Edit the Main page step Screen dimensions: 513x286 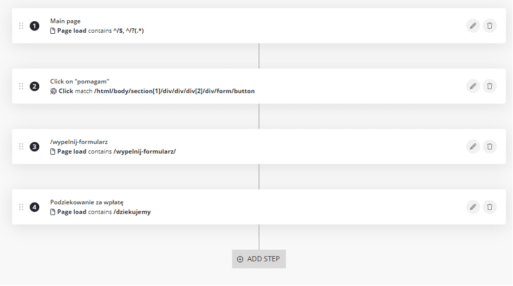tap(473, 26)
